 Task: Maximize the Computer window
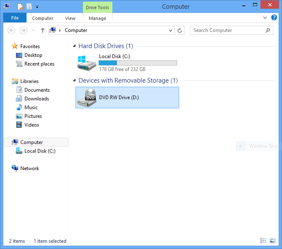pyautogui.click(x=255, y=5)
